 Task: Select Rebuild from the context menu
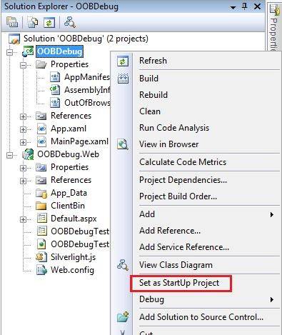[153, 95]
